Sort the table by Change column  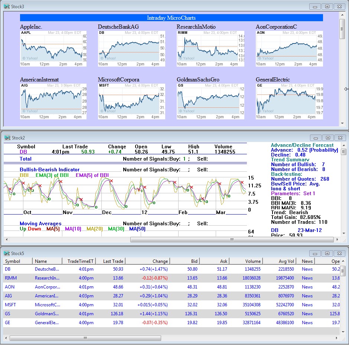(147, 261)
